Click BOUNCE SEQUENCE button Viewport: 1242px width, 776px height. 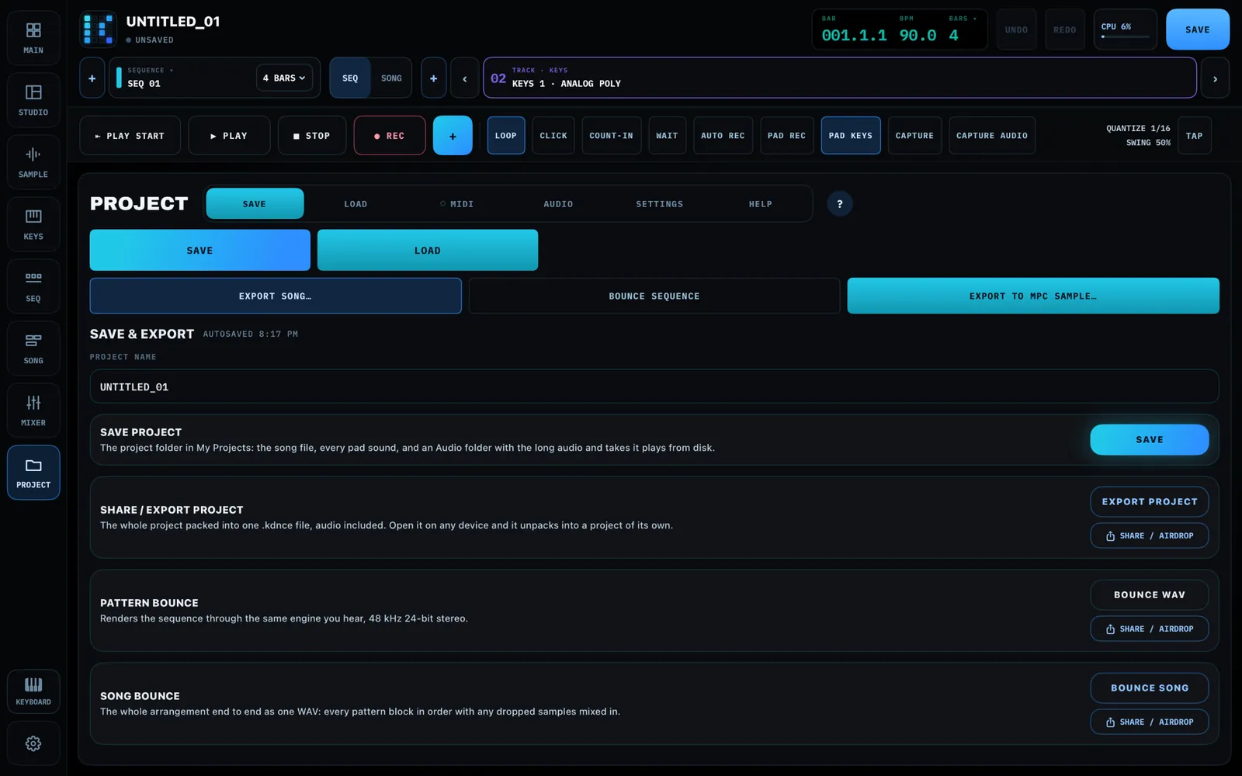pos(654,296)
